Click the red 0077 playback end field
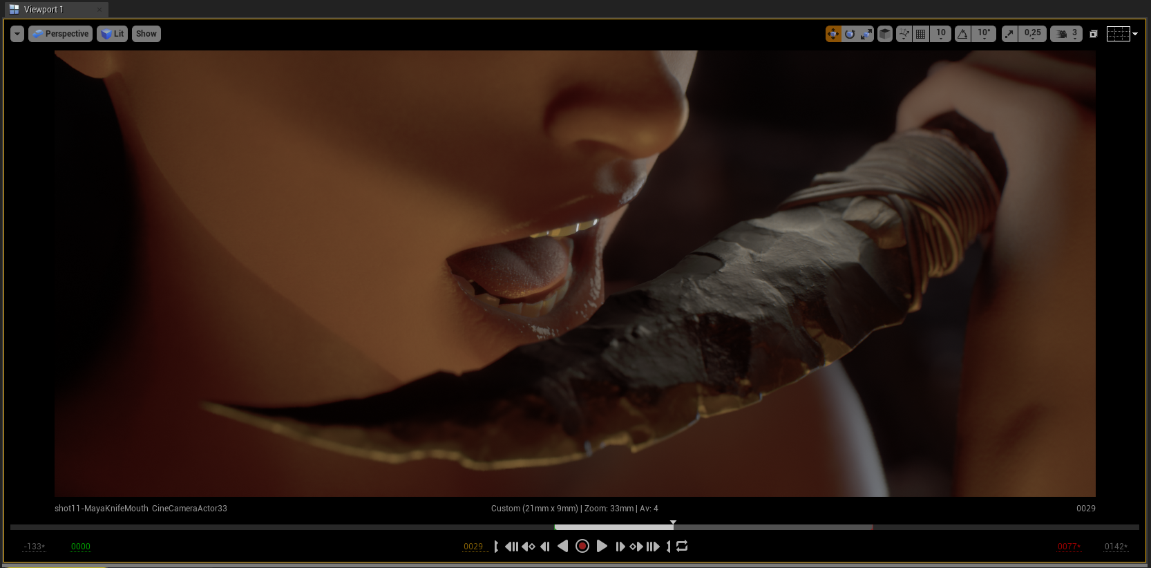Screen dimensions: 1151x568 [1069, 547]
